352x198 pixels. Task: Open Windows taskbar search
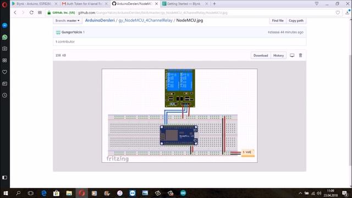(18, 193)
